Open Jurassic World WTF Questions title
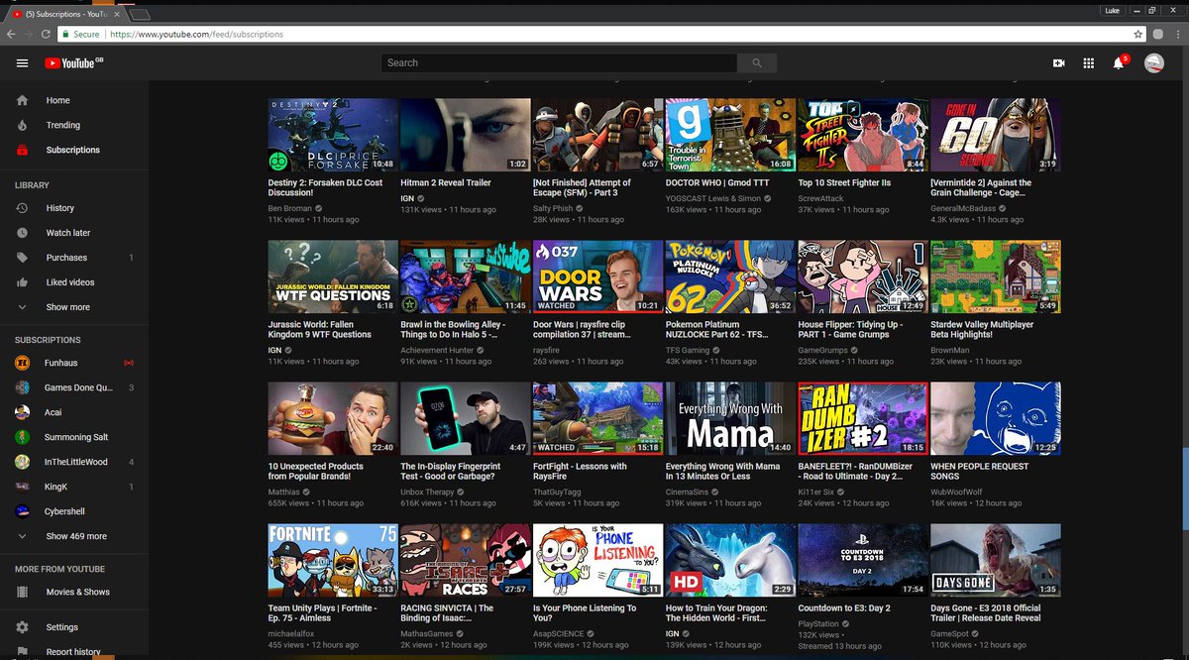The image size is (1189, 660). tap(320, 329)
